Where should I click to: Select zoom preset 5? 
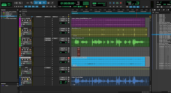[x=22, y=7]
